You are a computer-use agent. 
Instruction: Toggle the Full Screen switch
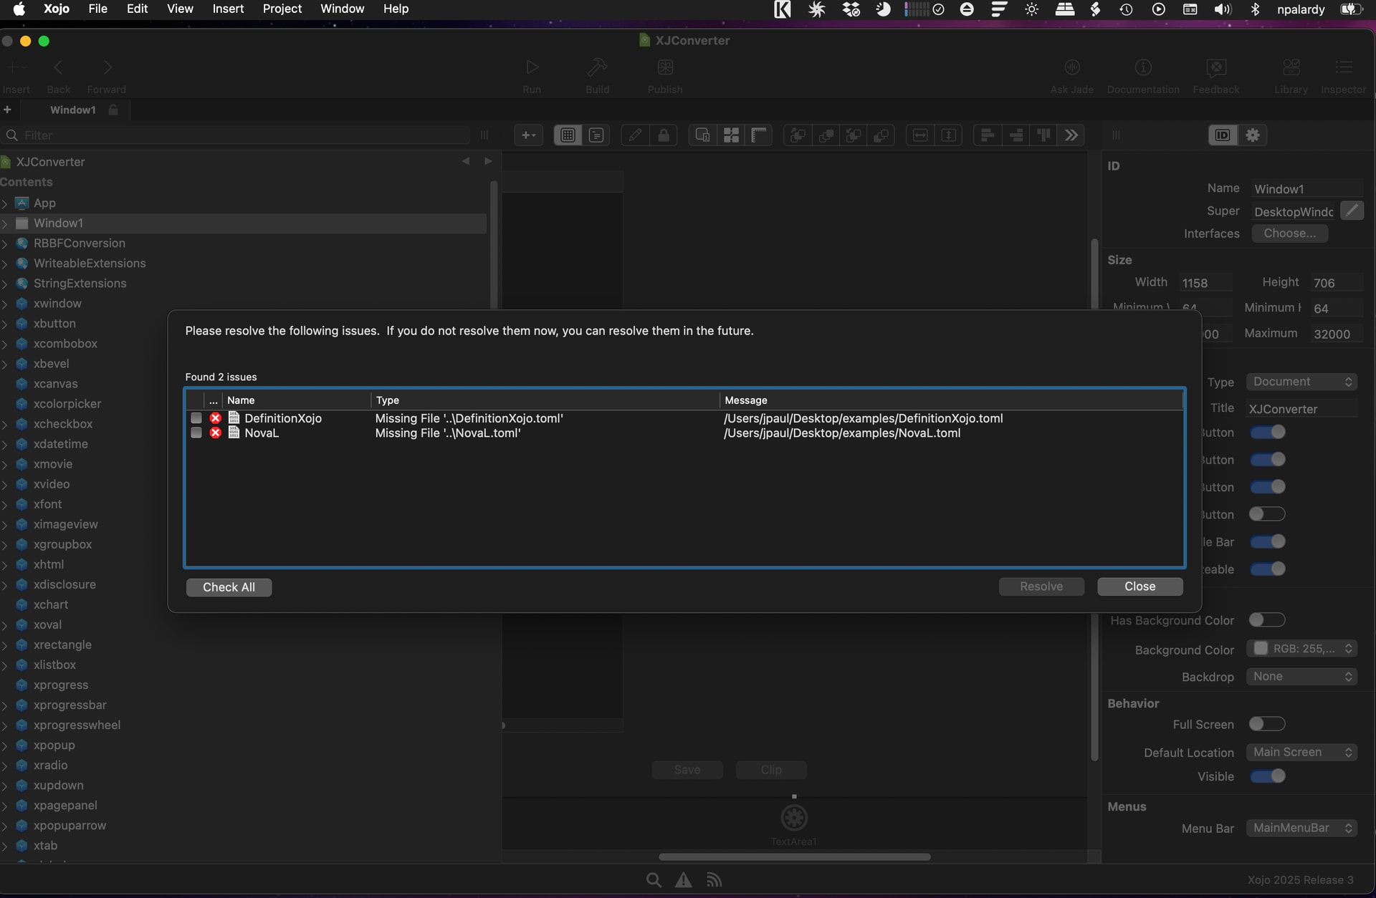[1266, 724]
